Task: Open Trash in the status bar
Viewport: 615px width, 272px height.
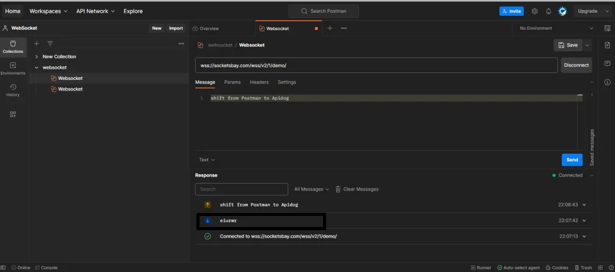Action: pyautogui.click(x=583, y=268)
